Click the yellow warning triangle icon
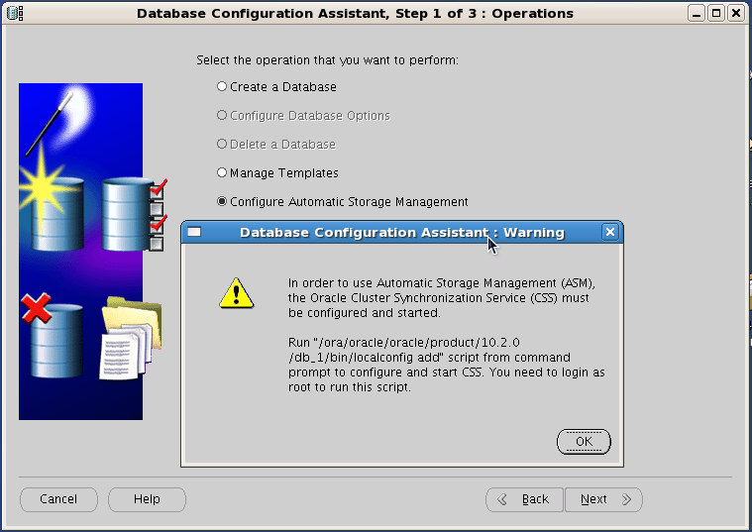Screen dimensions: 752x532 click(236, 293)
